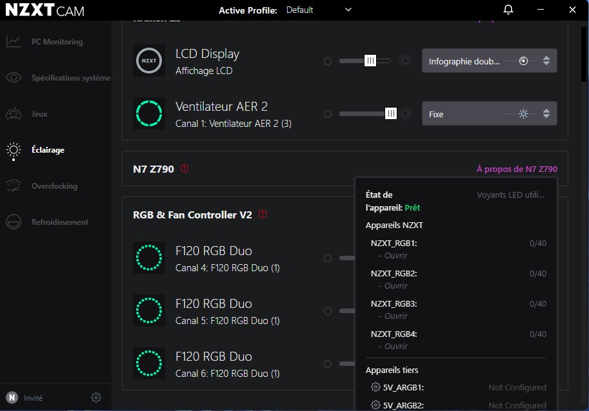Viewport: 589px width, 411px height.
Task: Click the LCD Display NZXT ring icon
Action: click(x=149, y=61)
